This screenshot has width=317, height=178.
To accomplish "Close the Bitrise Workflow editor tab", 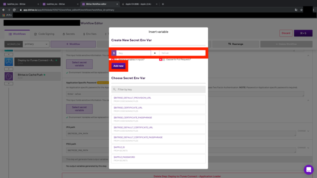I will (117, 4).
